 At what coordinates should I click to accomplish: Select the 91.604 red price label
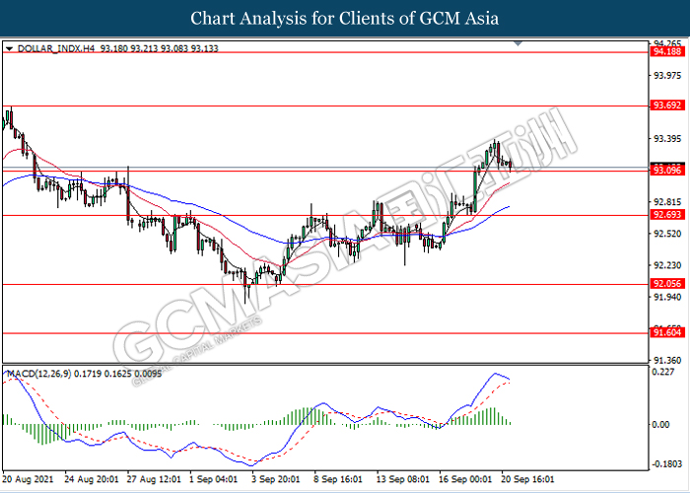point(668,333)
